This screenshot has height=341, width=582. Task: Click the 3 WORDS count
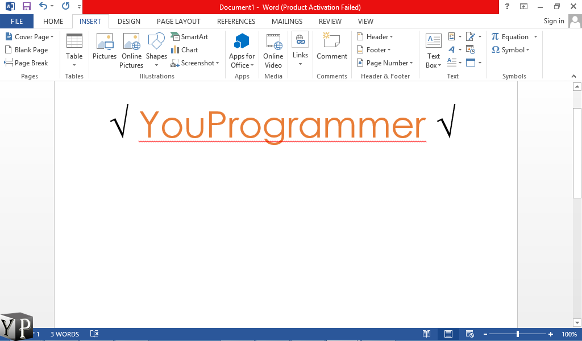click(x=65, y=334)
